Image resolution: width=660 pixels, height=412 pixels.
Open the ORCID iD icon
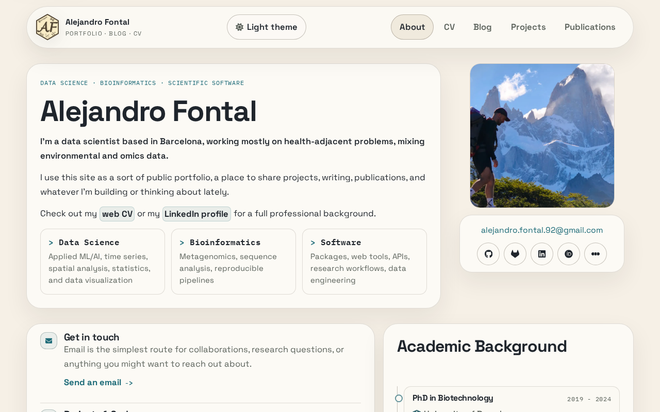pos(569,254)
